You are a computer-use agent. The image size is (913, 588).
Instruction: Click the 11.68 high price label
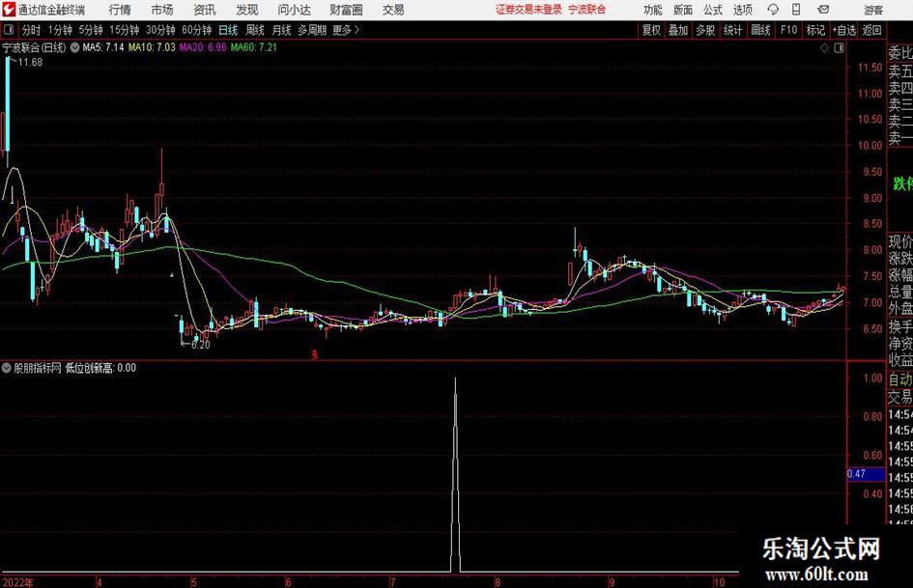[x=30, y=63]
